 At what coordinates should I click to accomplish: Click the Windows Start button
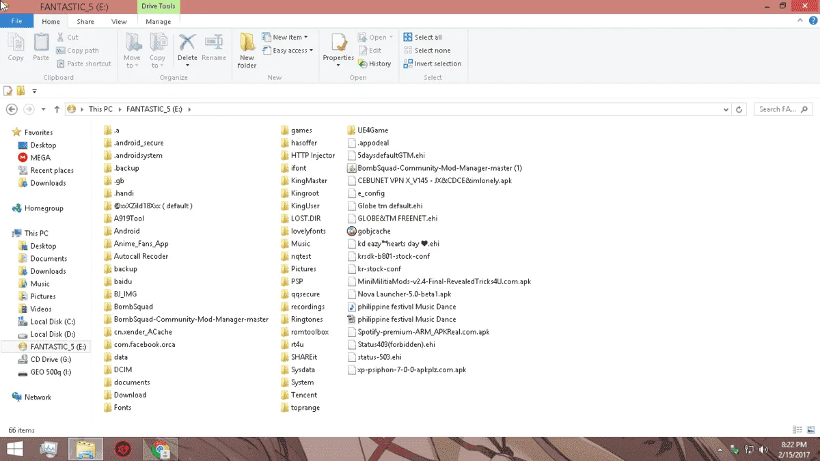pyautogui.click(x=15, y=449)
